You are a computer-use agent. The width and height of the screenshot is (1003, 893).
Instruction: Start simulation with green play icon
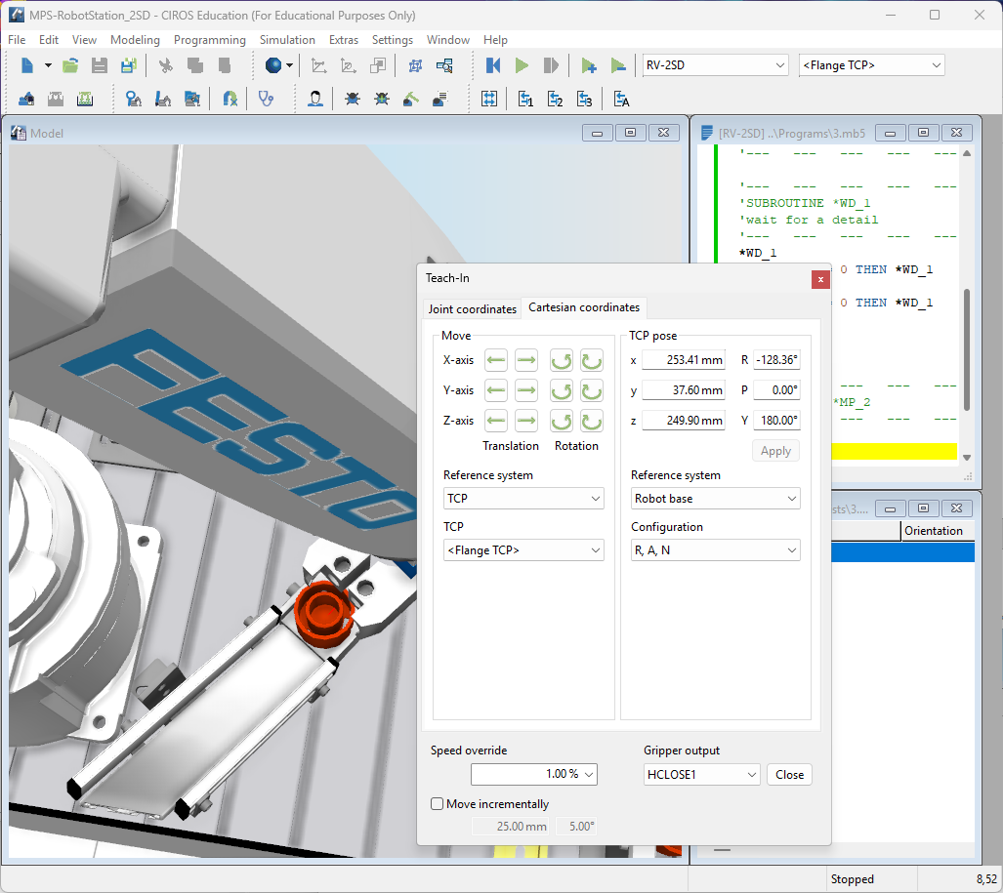coord(522,65)
